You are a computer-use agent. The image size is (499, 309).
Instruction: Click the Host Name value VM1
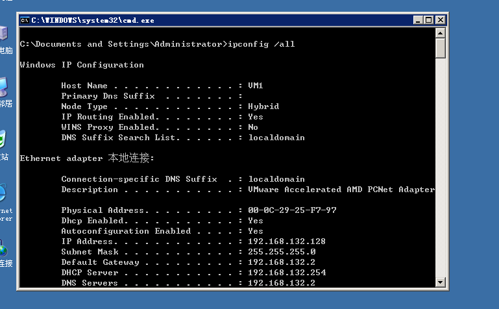click(256, 86)
